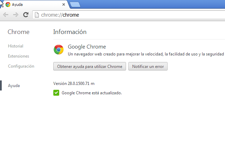Viewport: 225px width, 156px height.
Task: Open Configuración in the sidebar
Action: coord(21,66)
